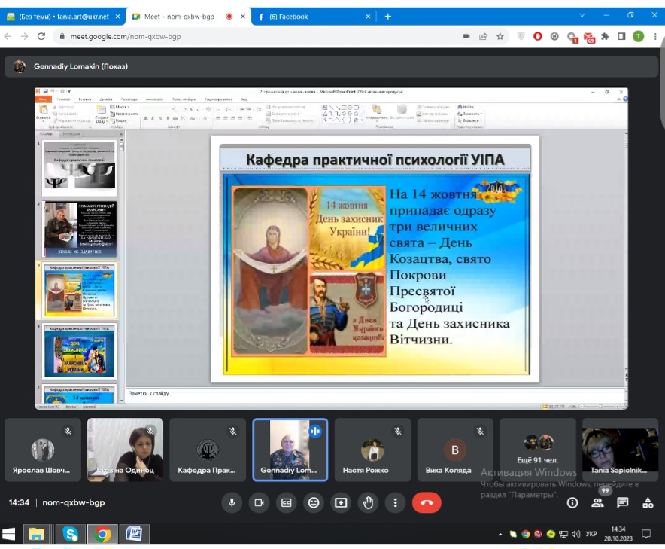Image resolution: width=665 pixels, height=549 pixels.
Task: Open the Meet activities panel icon
Action: 648,503
